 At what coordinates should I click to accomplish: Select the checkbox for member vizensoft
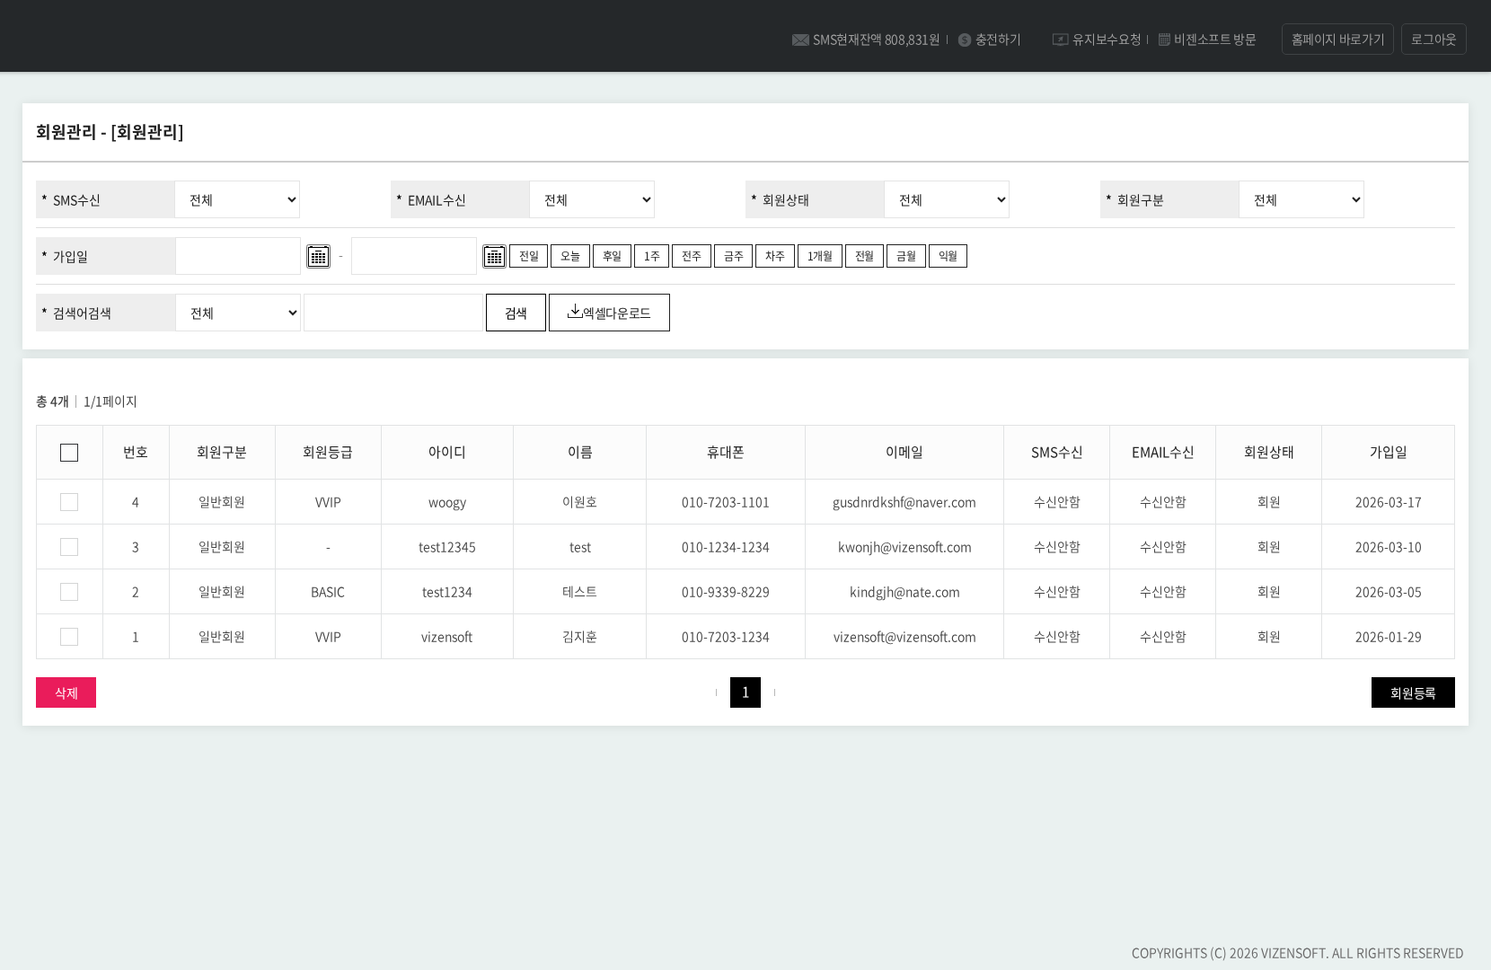coord(69,637)
